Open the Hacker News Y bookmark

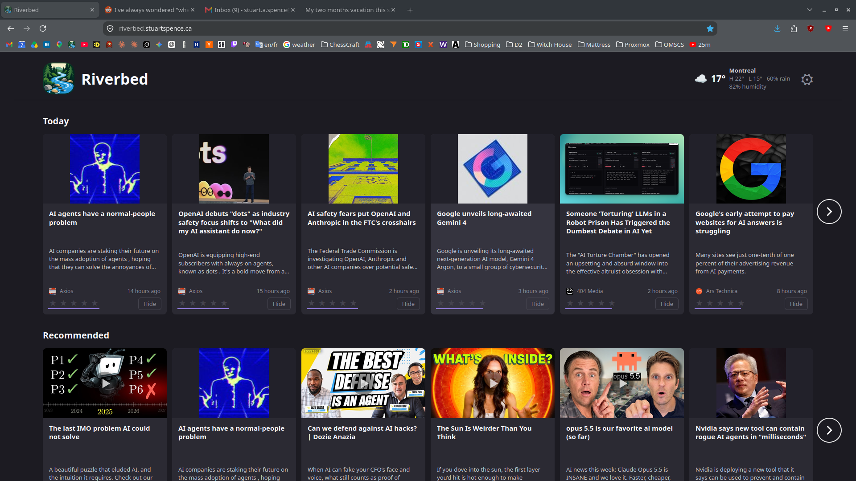click(x=209, y=45)
